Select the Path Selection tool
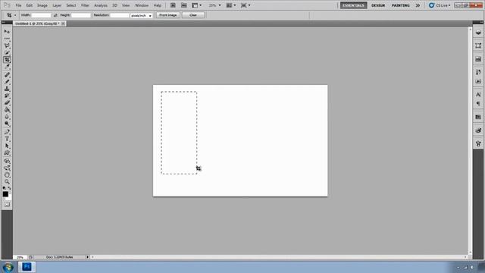This screenshot has height=273, width=485. (x=7, y=146)
